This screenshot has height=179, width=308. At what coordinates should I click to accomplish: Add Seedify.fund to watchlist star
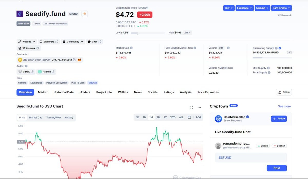point(85,14)
